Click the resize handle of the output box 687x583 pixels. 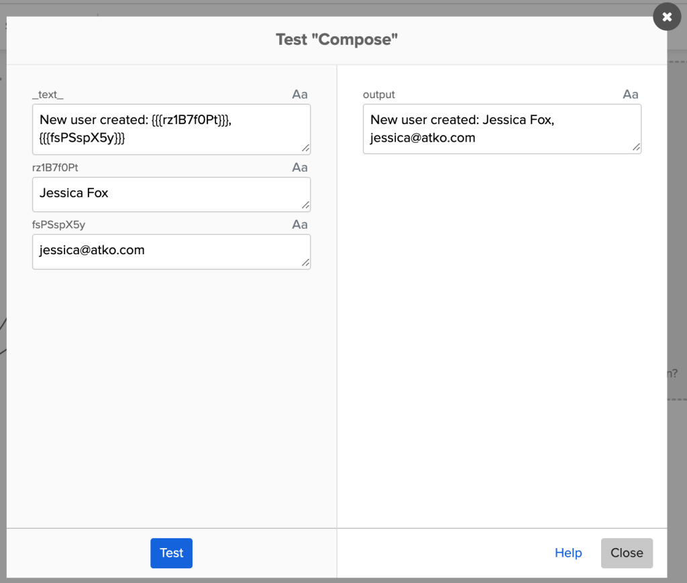(x=636, y=148)
